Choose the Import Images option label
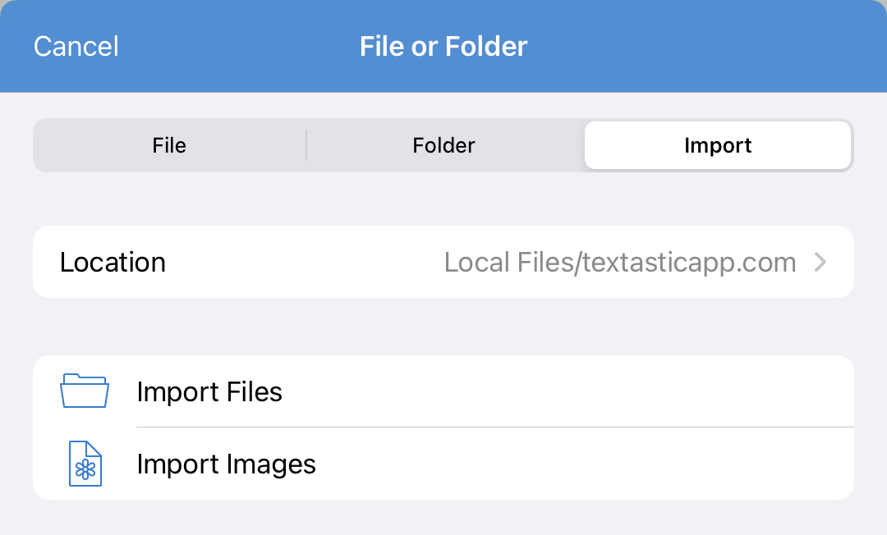The width and height of the screenshot is (887, 535). pos(227,464)
